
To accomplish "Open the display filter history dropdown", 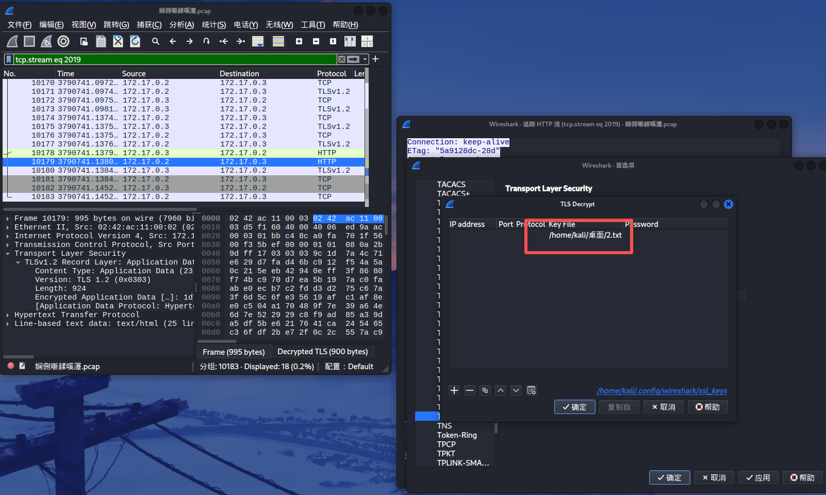I will click(x=365, y=59).
